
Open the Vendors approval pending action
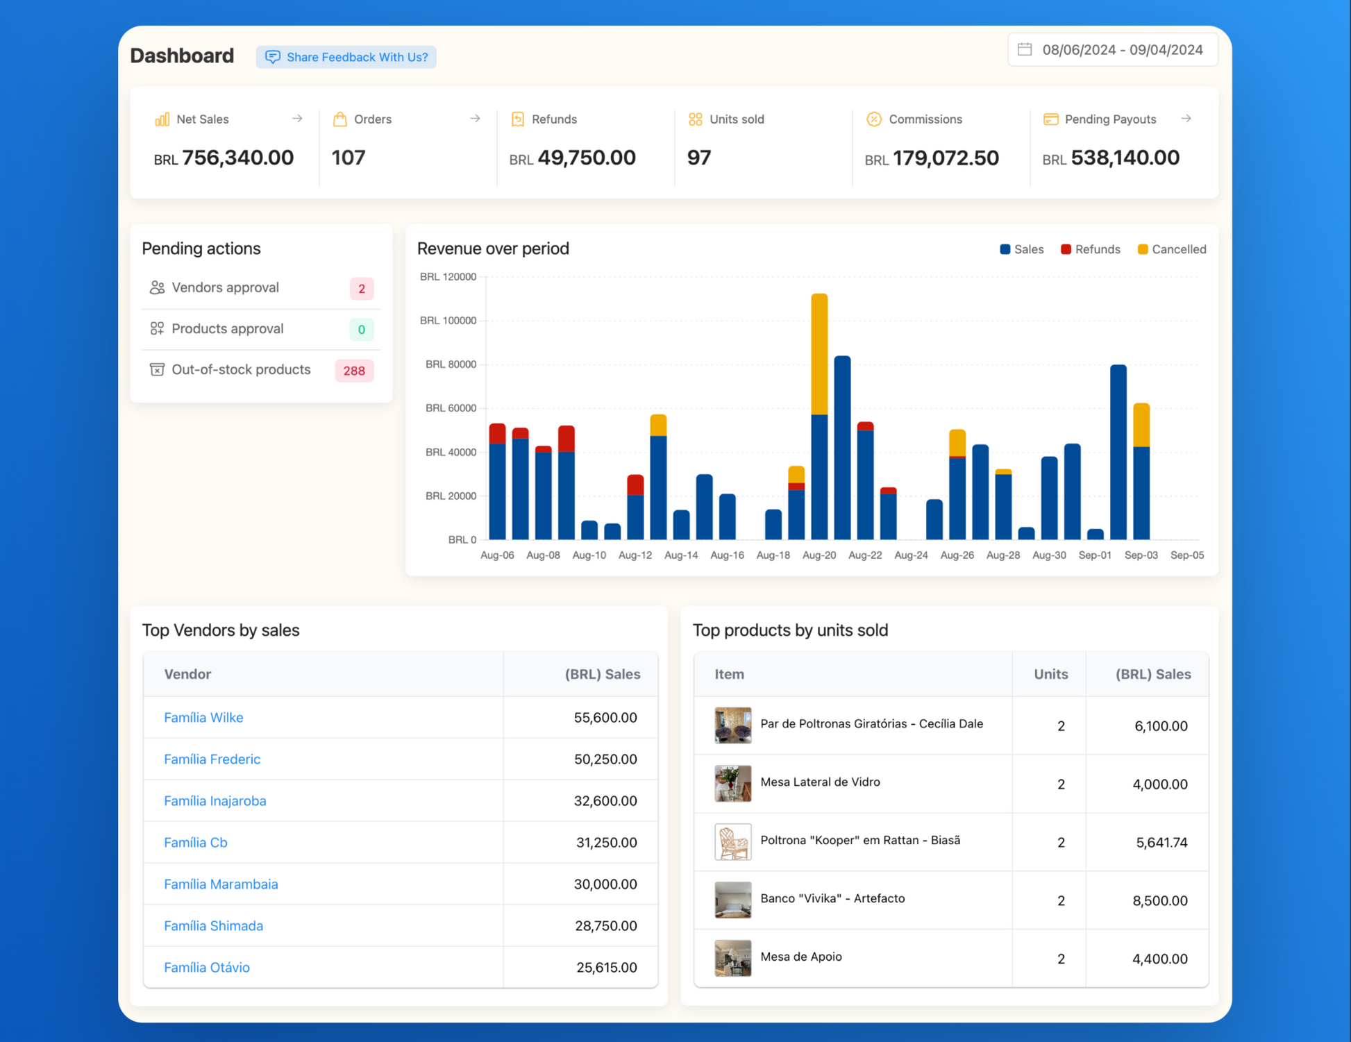tap(225, 287)
